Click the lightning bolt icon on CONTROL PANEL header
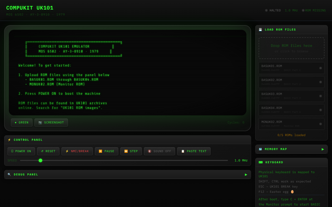332x207 pixels. [x=9, y=140]
